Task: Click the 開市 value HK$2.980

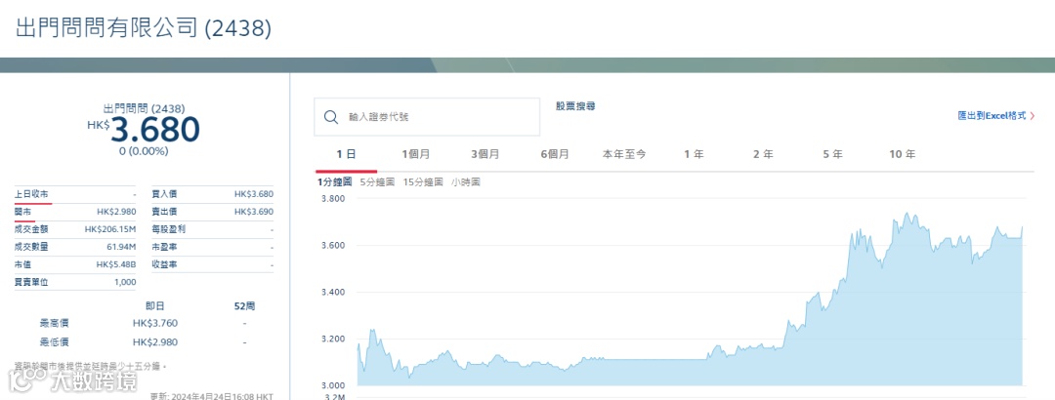Action: [x=116, y=211]
